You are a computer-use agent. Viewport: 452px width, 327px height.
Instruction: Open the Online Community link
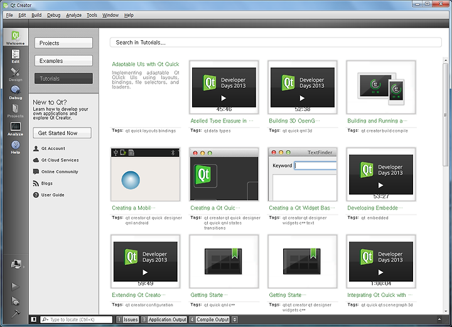pos(60,172)
